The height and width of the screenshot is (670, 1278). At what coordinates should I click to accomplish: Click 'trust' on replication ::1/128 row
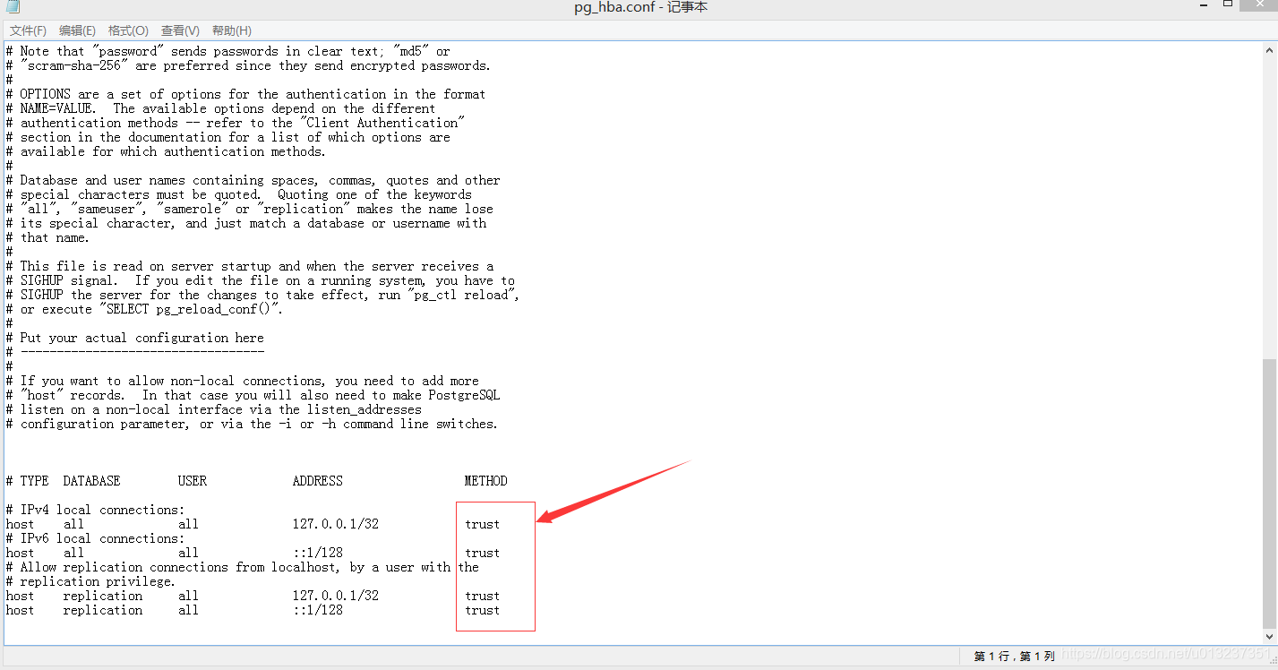(x=483, y=610)
